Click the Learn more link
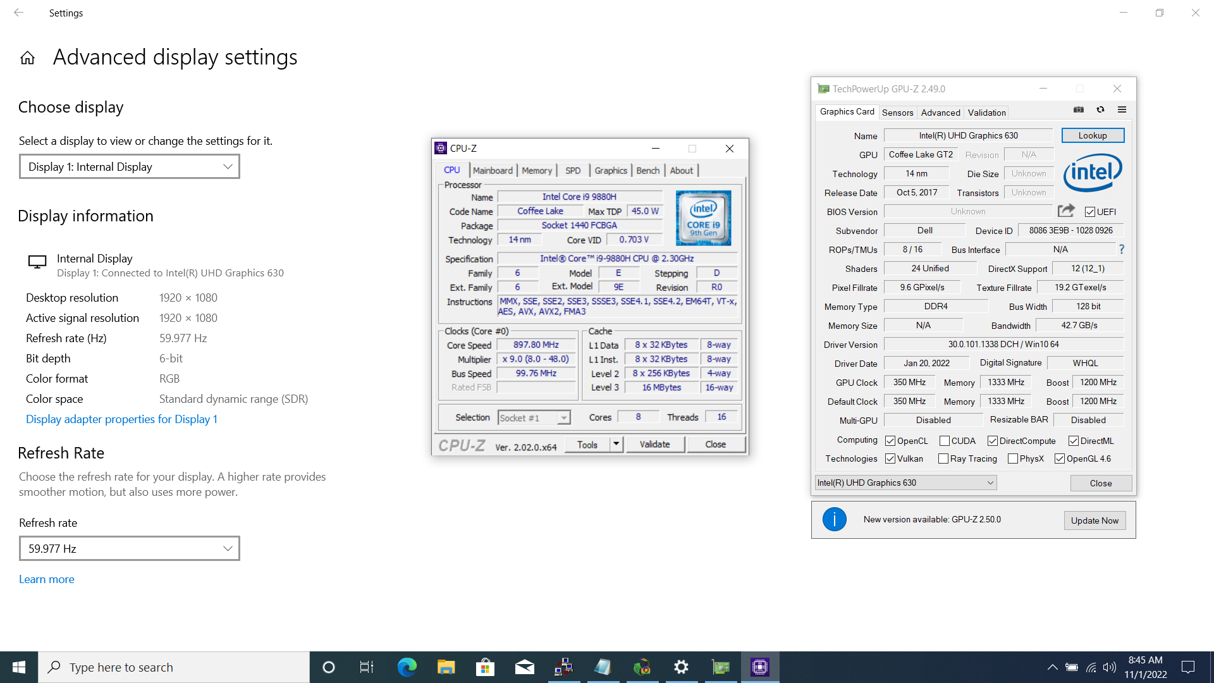 click(47, 579)
